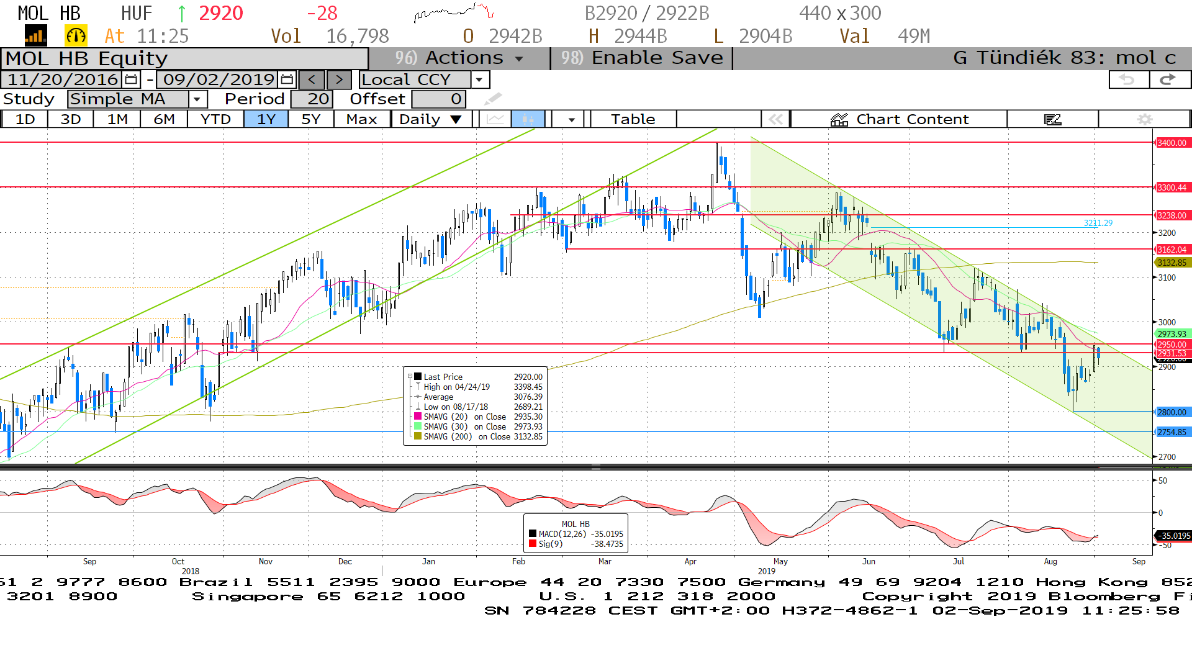Viewport: 1192px width, 645px height.
Task: Open the Chart Content panel
Action: click(899, 119)
